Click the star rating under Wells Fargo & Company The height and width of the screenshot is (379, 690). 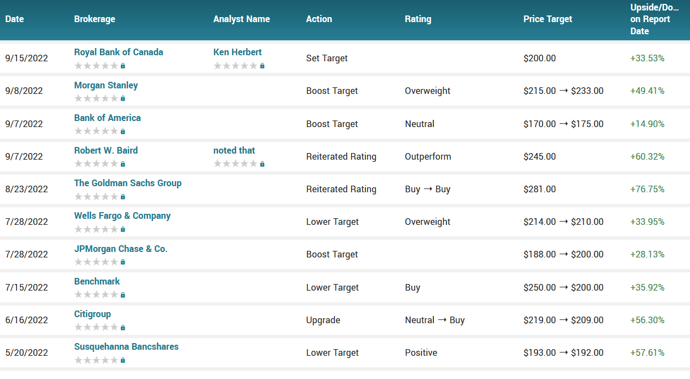tap(96, 229)
